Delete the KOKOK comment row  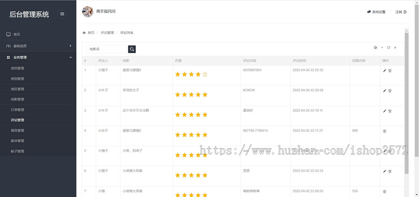pyautogui.click(x=390, y=91)
